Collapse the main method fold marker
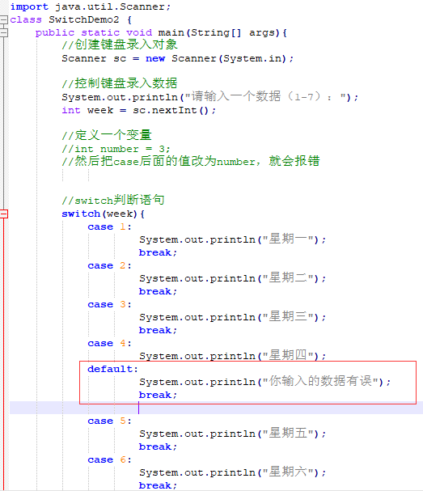The height and width of the screenshot is (491, 423). pos(4,32)
